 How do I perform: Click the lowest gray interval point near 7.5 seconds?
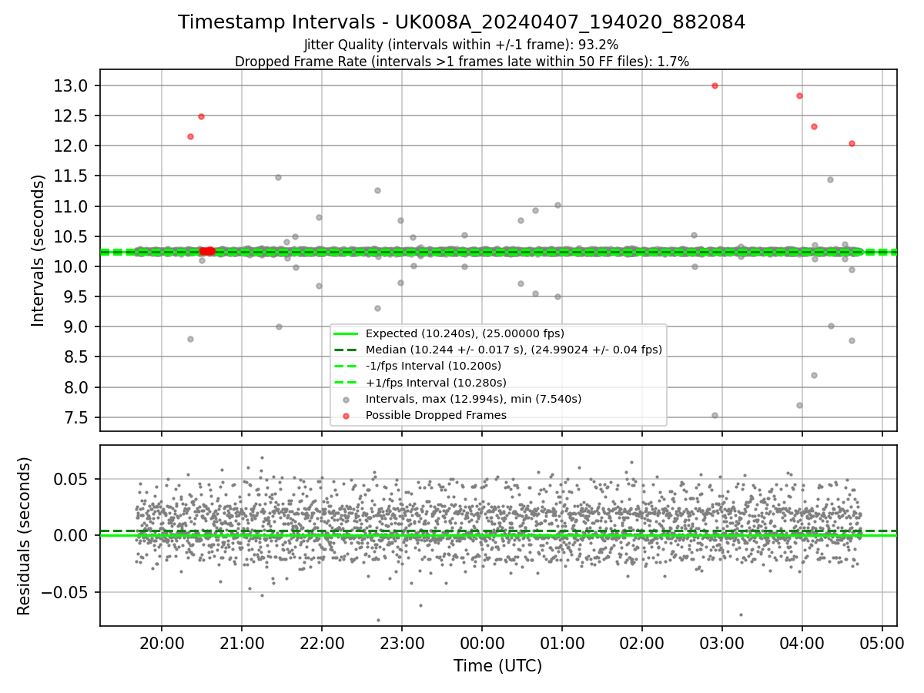[715, 415]
